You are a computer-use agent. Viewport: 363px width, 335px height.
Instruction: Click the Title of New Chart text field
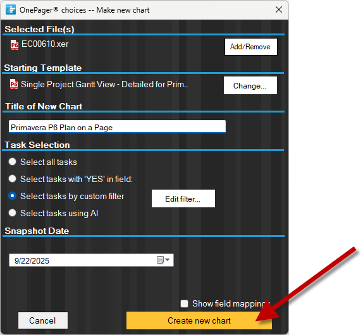(x=117, y=126)
